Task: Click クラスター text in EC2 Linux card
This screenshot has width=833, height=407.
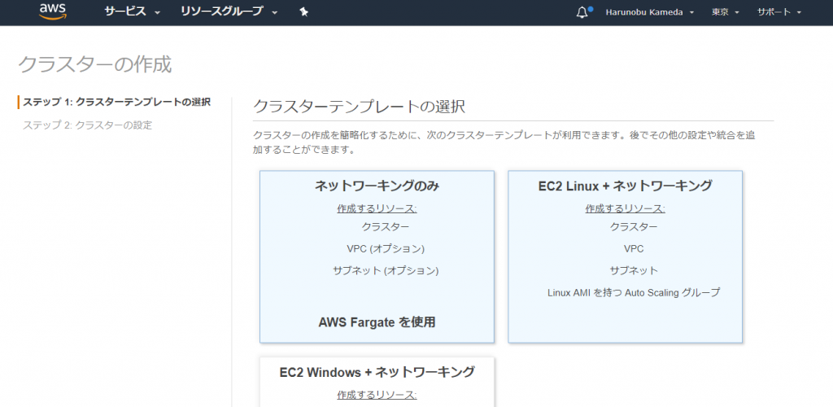Action: tap(634, 227)
